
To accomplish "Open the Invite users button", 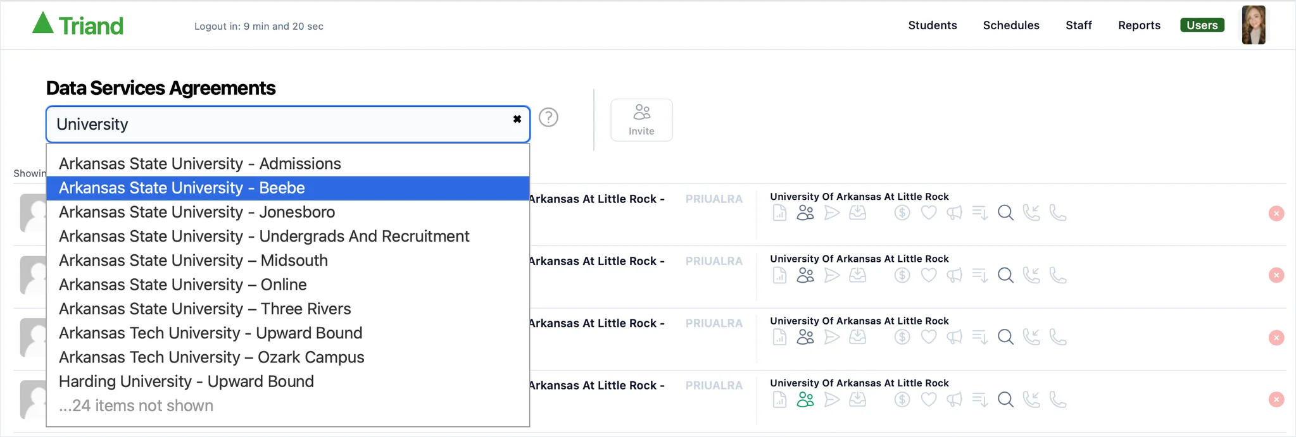I will click(641, 120).
